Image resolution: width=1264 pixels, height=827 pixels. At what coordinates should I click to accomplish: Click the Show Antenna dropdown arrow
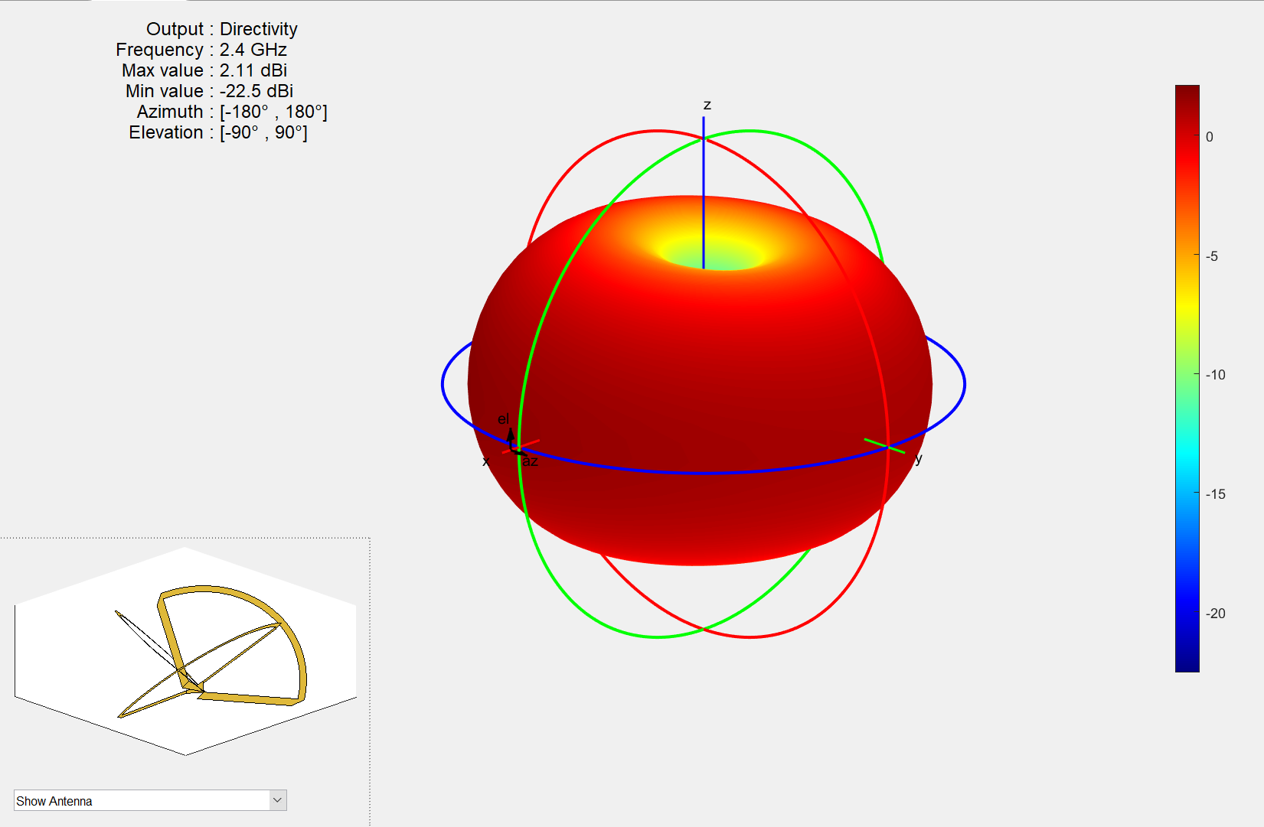coord(278,800)
